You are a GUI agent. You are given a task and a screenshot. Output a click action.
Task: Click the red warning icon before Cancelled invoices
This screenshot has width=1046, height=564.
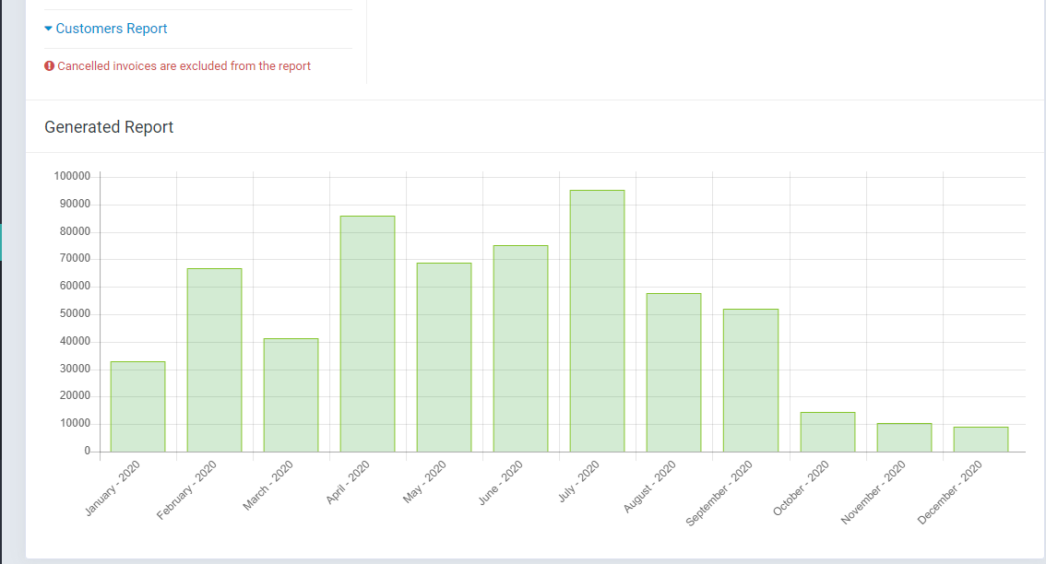(x=50, y=66)
